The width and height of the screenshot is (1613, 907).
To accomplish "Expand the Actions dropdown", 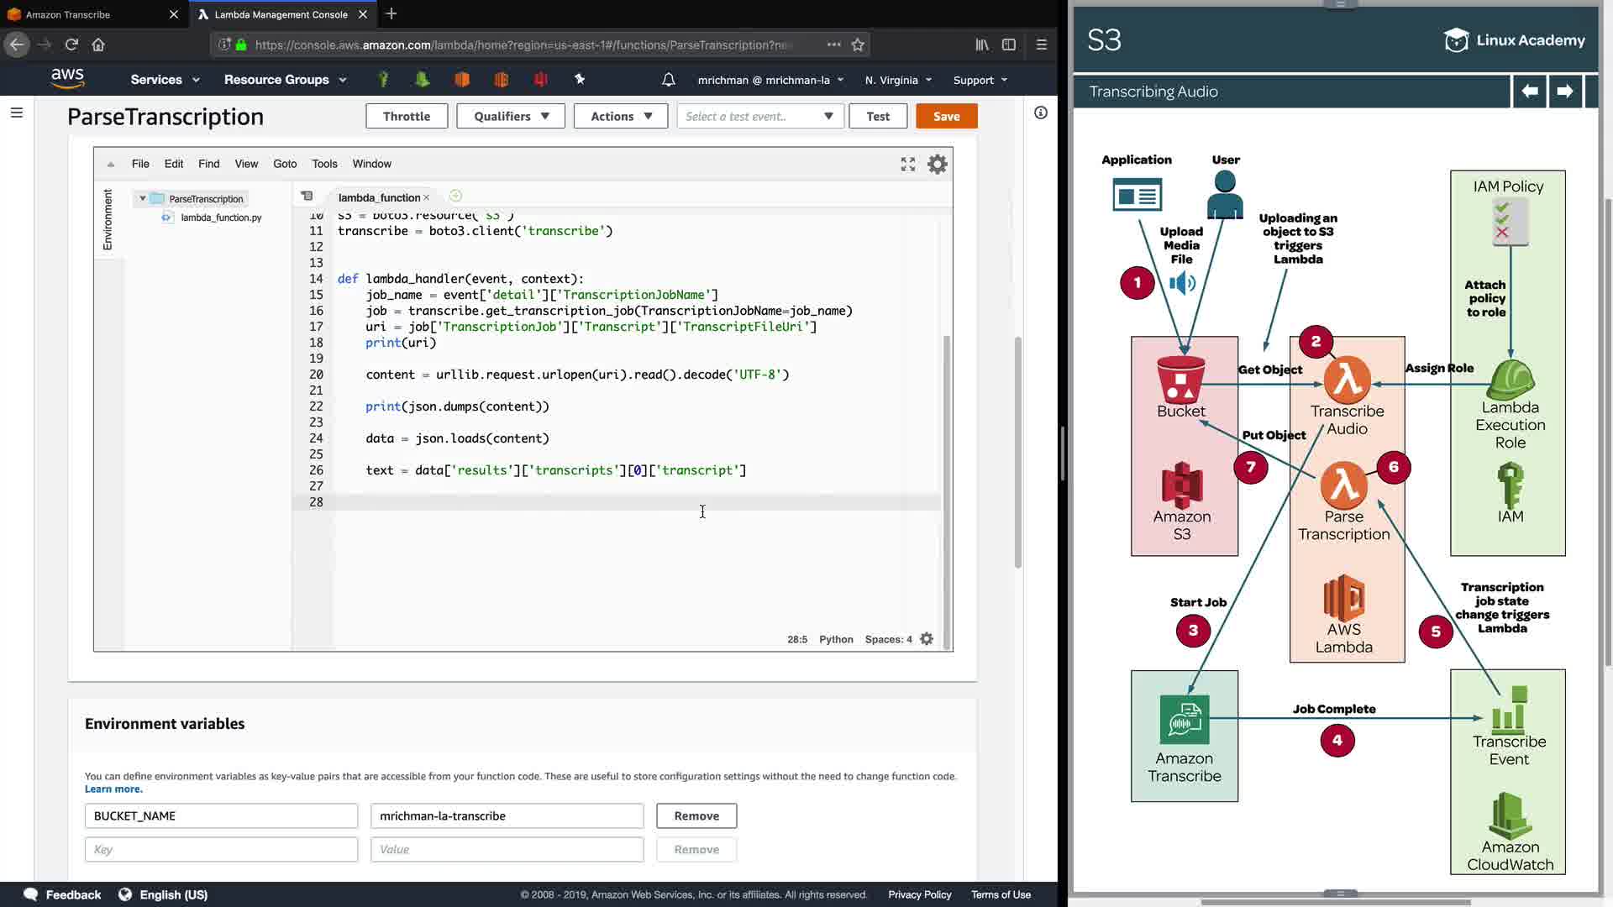I will click(621, 117).
